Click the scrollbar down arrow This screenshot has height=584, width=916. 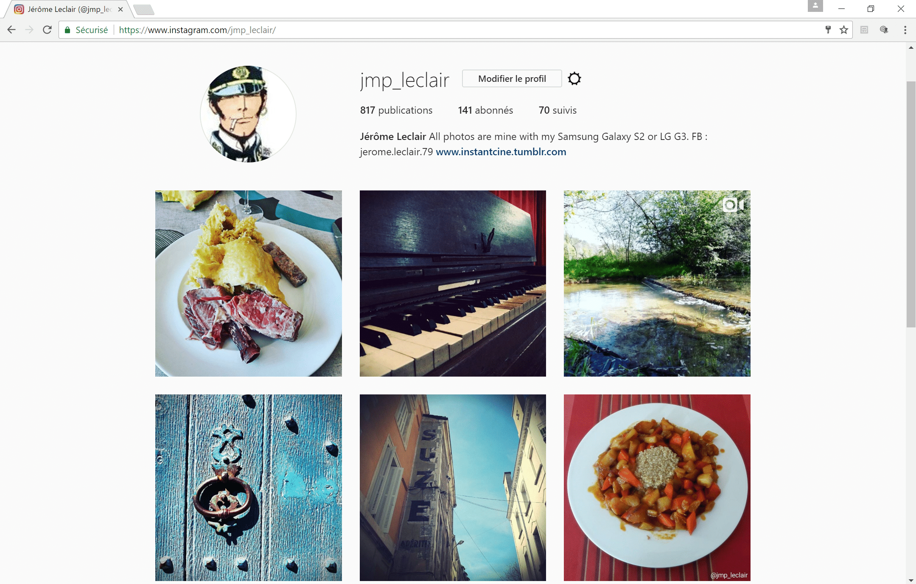[x=911, y=580]
